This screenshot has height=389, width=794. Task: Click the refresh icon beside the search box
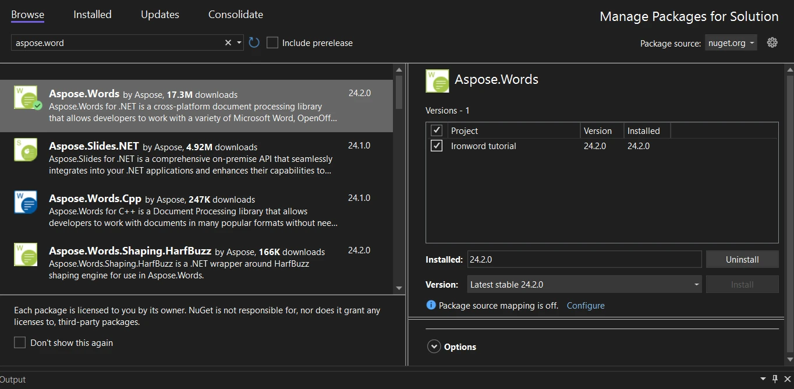click(x=254, y=43)
